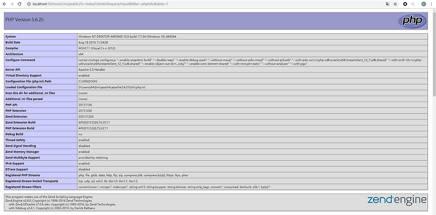Select the Zend Multibyte Support label

[22, 157]
